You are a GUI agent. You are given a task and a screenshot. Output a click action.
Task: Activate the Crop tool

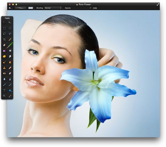4,40
